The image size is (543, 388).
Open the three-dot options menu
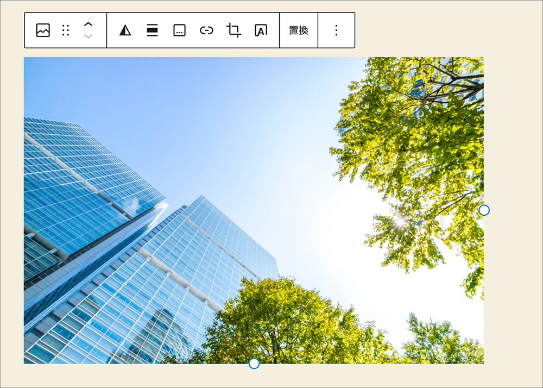pyautogui.click(x=336, y=30)
